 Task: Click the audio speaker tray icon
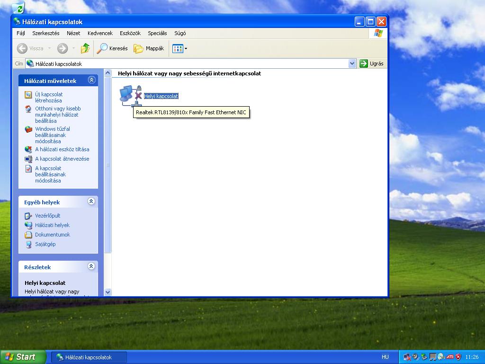416,357
